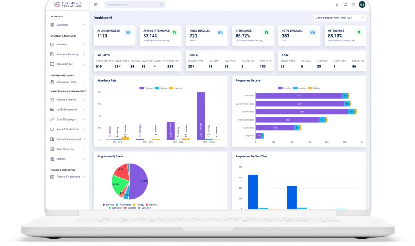The width and height of the screenshot is (415, 246).
Task: Select the Finance & Accounting icon
Action: pyautogui.click(x=51, y=177)
